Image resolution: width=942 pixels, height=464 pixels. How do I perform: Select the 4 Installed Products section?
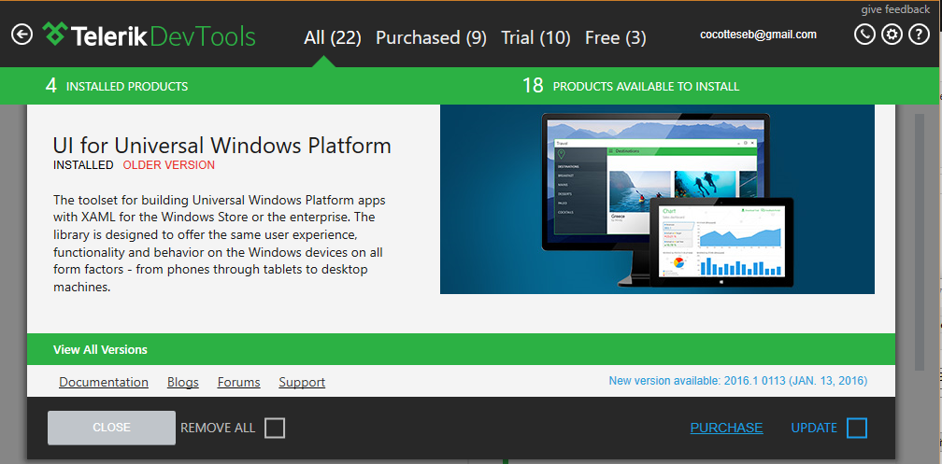tap(117, 86)
